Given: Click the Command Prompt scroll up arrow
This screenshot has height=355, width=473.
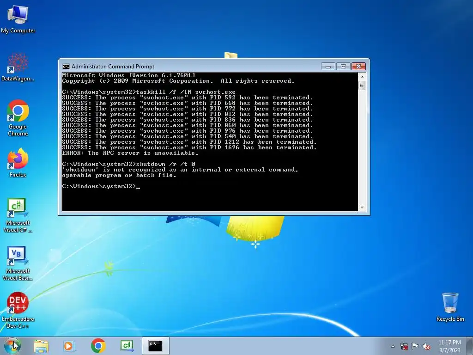Looking at the screenshot, I should pyautogui.click(x=362, y=77).
